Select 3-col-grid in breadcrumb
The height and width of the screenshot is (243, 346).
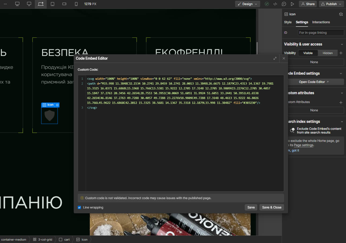coord(42,240)
